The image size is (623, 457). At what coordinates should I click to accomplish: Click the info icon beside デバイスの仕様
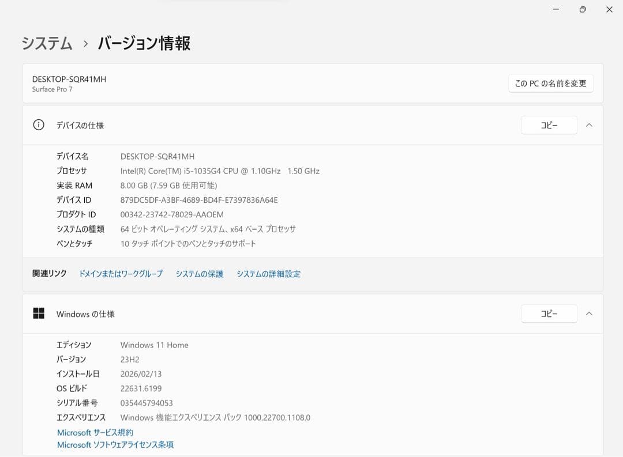click(x=39, y=125)
